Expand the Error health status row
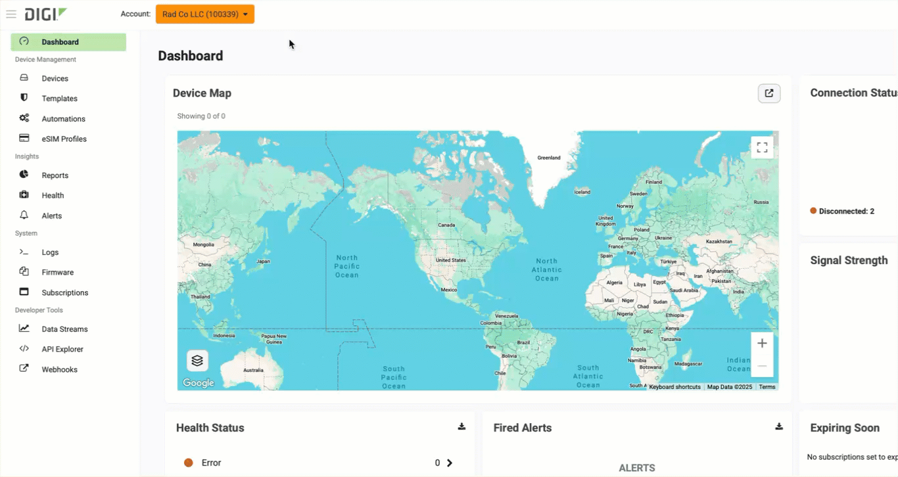Viewport: 898px width, 477px height. (x=450, y=463)
